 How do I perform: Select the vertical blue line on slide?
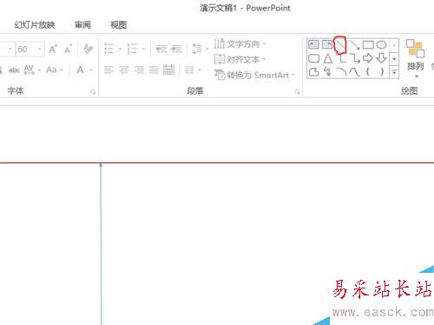(x=101, y=244)
